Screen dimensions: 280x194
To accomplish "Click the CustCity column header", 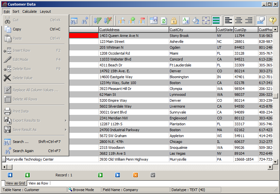I will (192, 30).
